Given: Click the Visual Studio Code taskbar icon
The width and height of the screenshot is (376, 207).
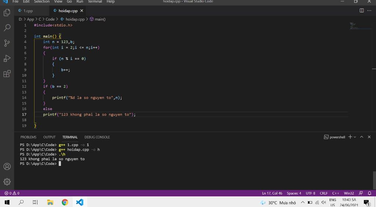Looking at the screenshot, I should coord(80,202).
